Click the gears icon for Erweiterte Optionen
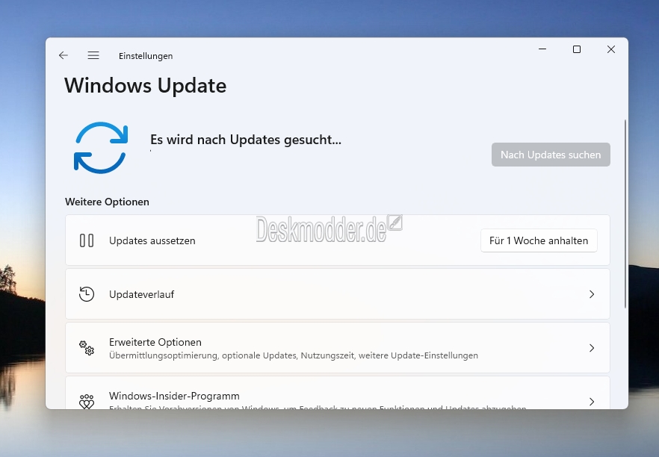The width and height of the screenshot is (659, 457). tap(87, 348)
